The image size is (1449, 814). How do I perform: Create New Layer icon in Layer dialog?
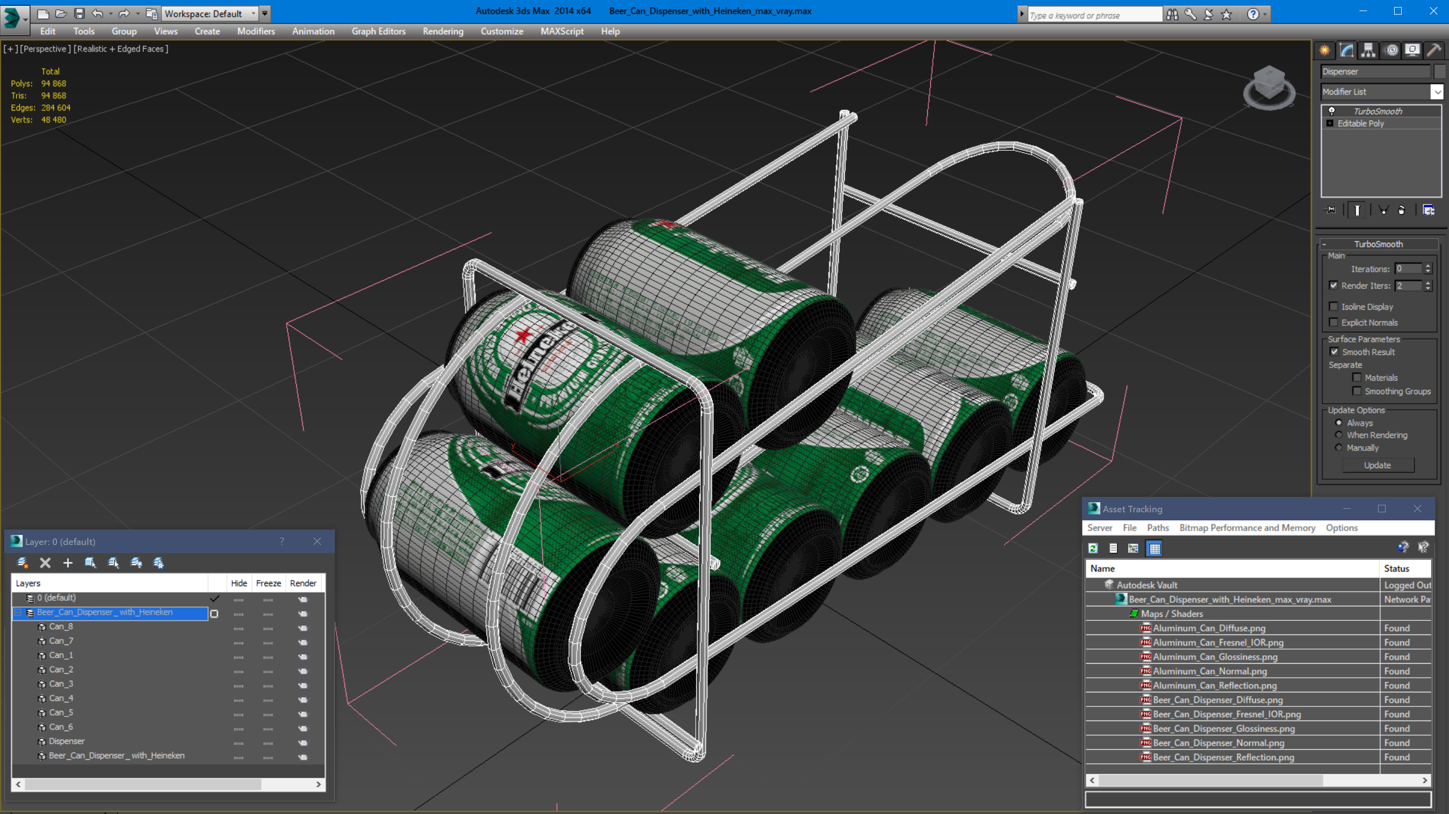coord(23,562)
